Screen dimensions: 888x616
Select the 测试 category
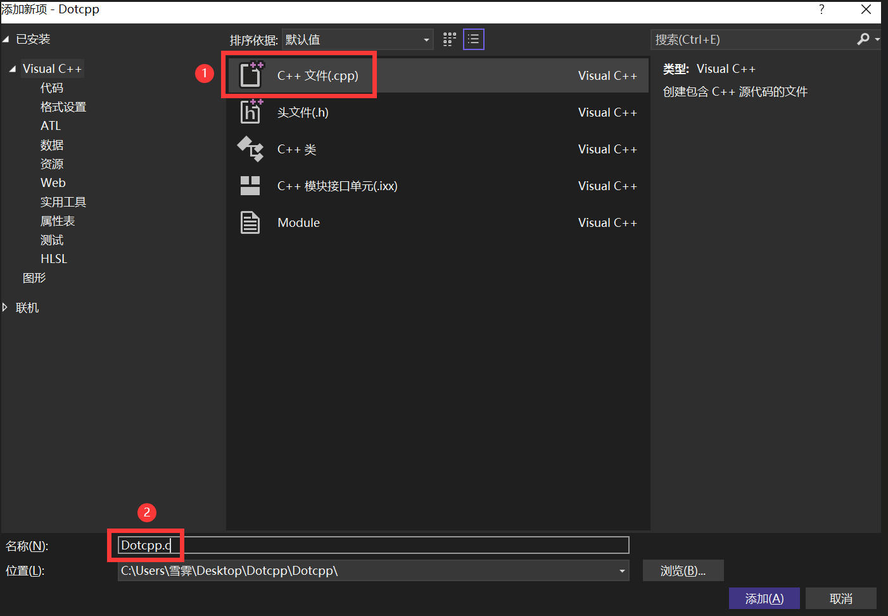[52, 240]
